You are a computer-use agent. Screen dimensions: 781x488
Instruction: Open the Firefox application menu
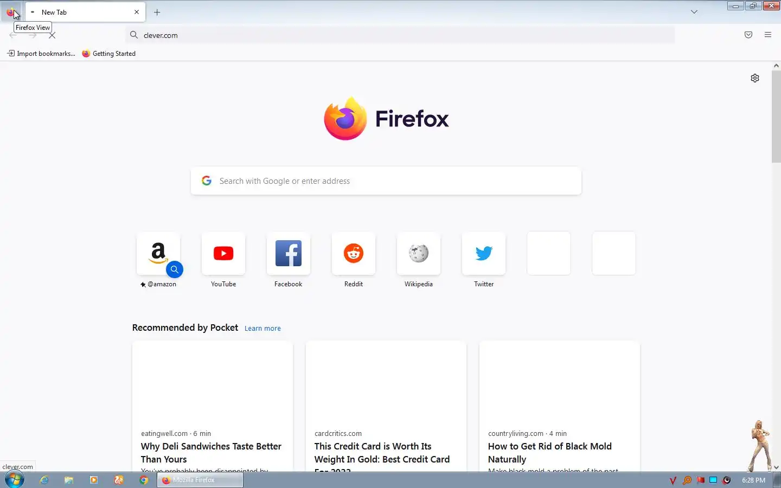click(x=768, y=35)
